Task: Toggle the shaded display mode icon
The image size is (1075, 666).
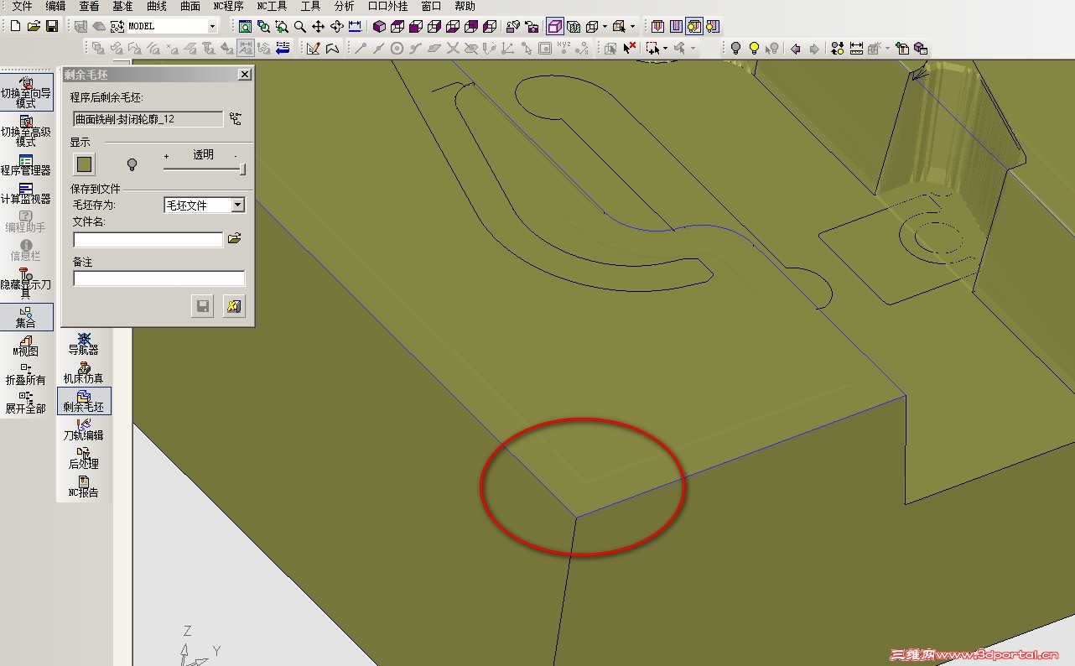Action: pos(555,27)
